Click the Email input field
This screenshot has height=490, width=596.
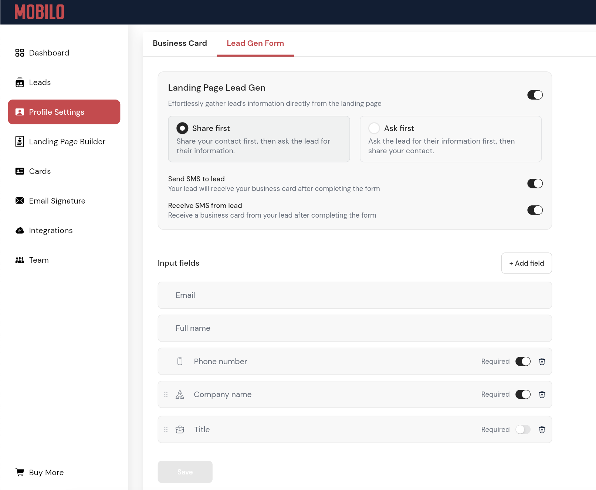pos(354,295)
